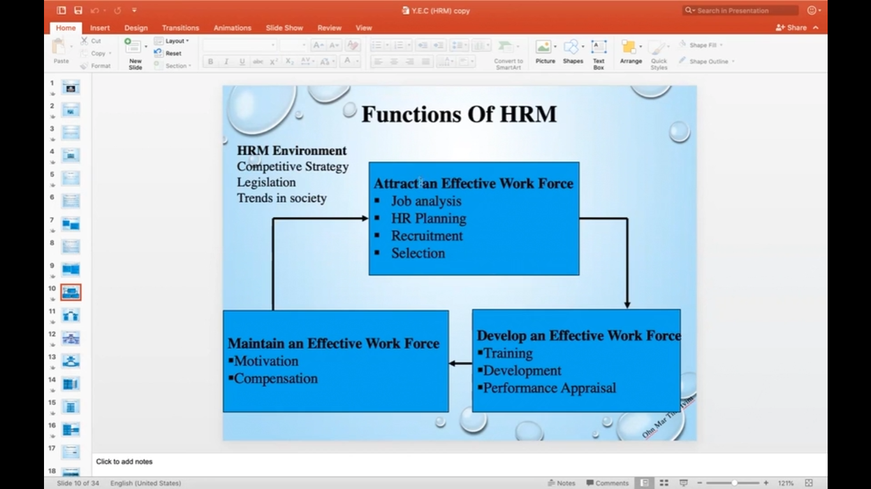This screenshot has width=871, height=489.
Task: Click the Cut scissors button
Action: (x=91, y=41)
